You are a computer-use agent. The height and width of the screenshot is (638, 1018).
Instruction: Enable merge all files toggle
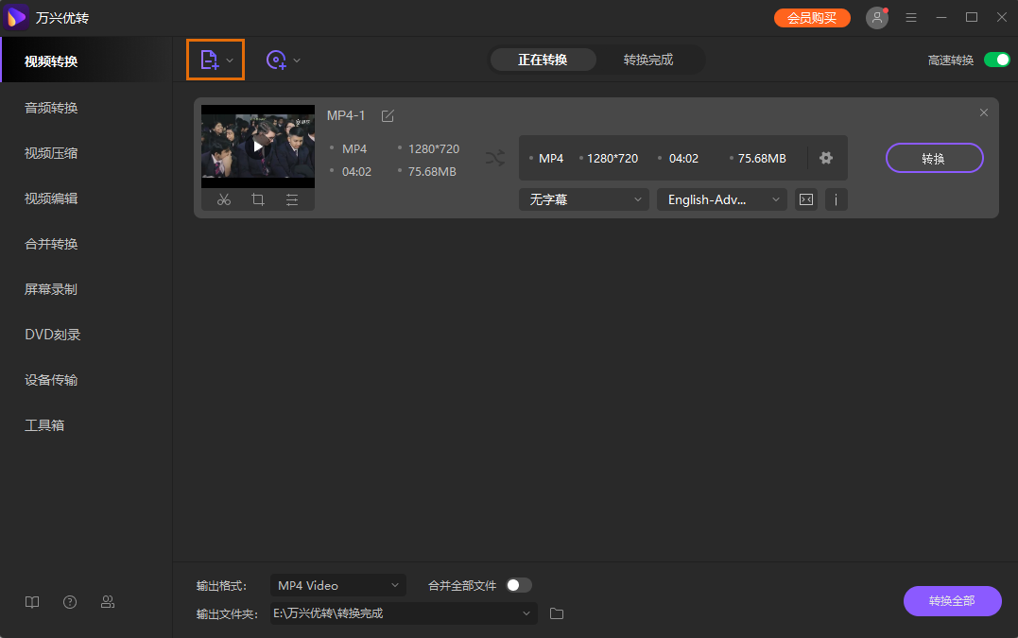pyautogui.click(x=519, y=585)
